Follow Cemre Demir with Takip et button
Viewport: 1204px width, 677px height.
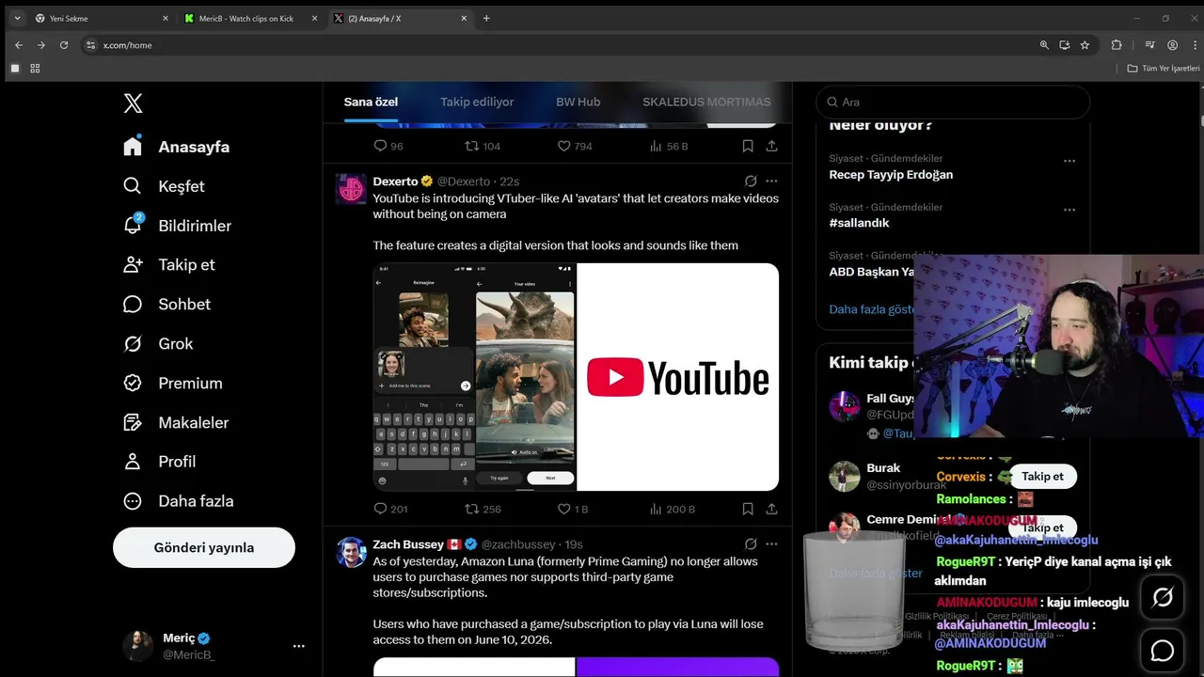coord(1042,527)
